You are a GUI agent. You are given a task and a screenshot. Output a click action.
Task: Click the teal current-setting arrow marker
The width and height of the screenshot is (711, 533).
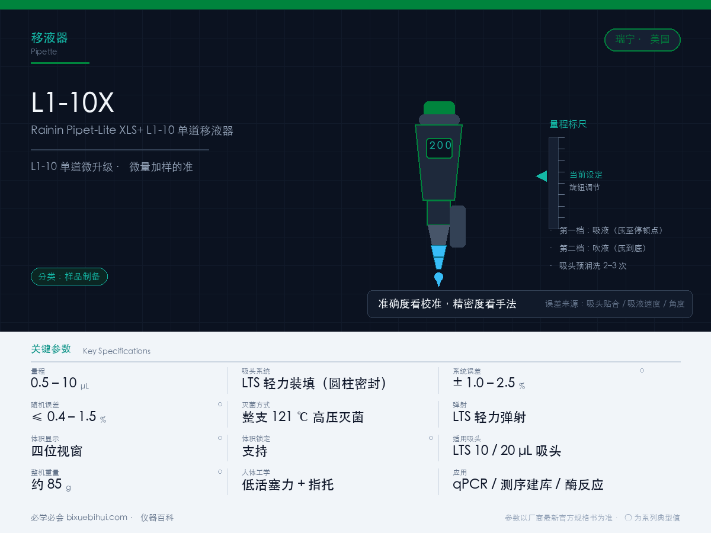pyautogui.click(x=542, y=176)
